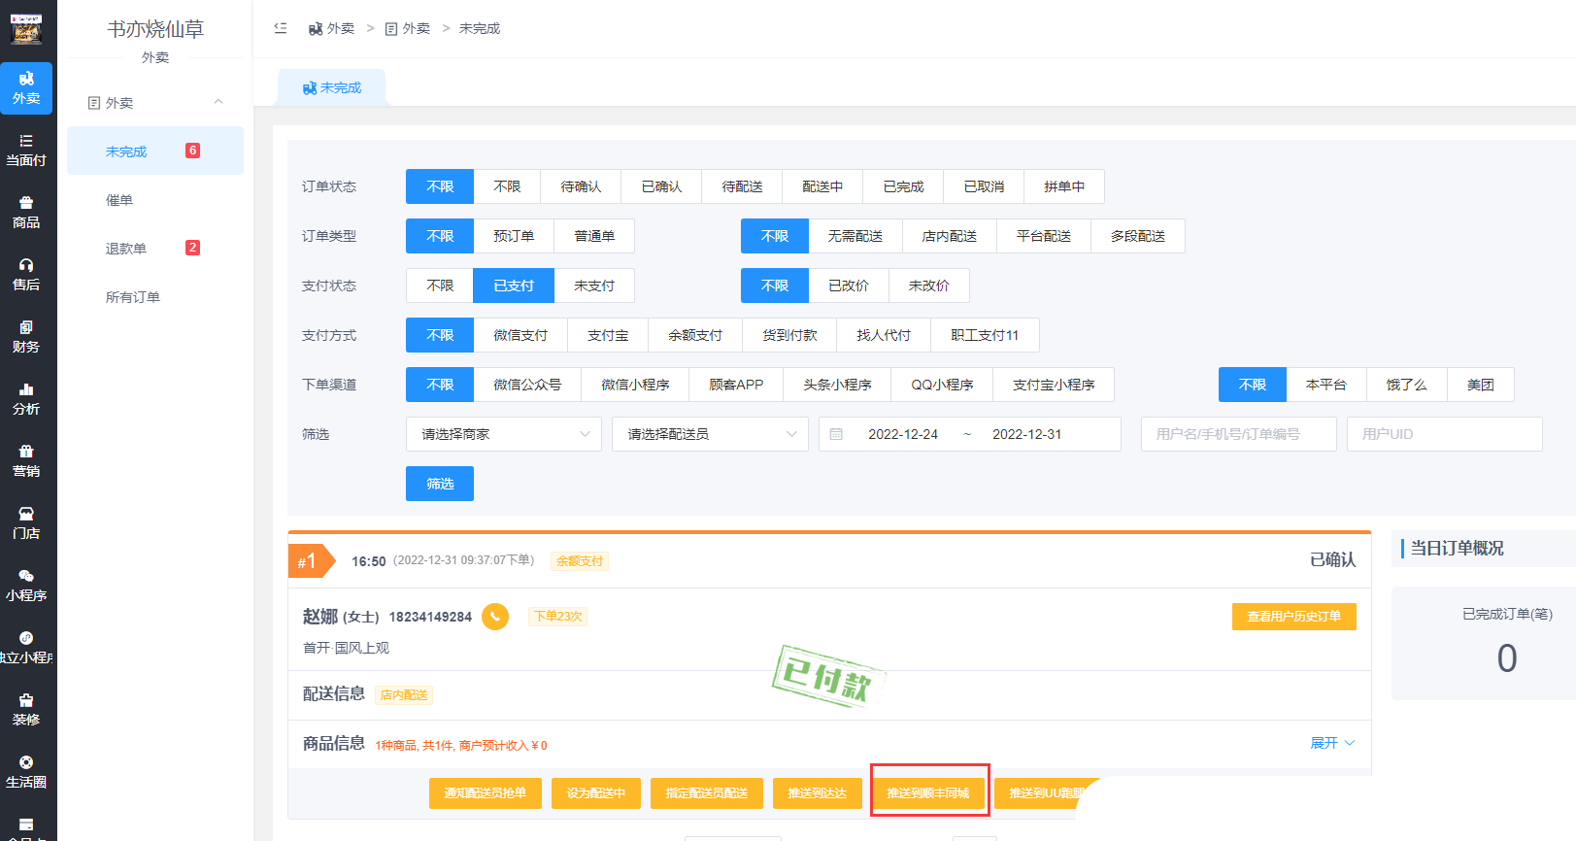Open the 独立小程序 sidebar icon

[26, 648]
